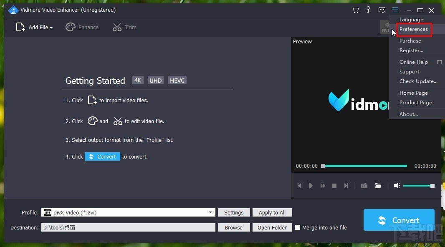
Task: Fast forward the preview
Action: pos(323,186)
